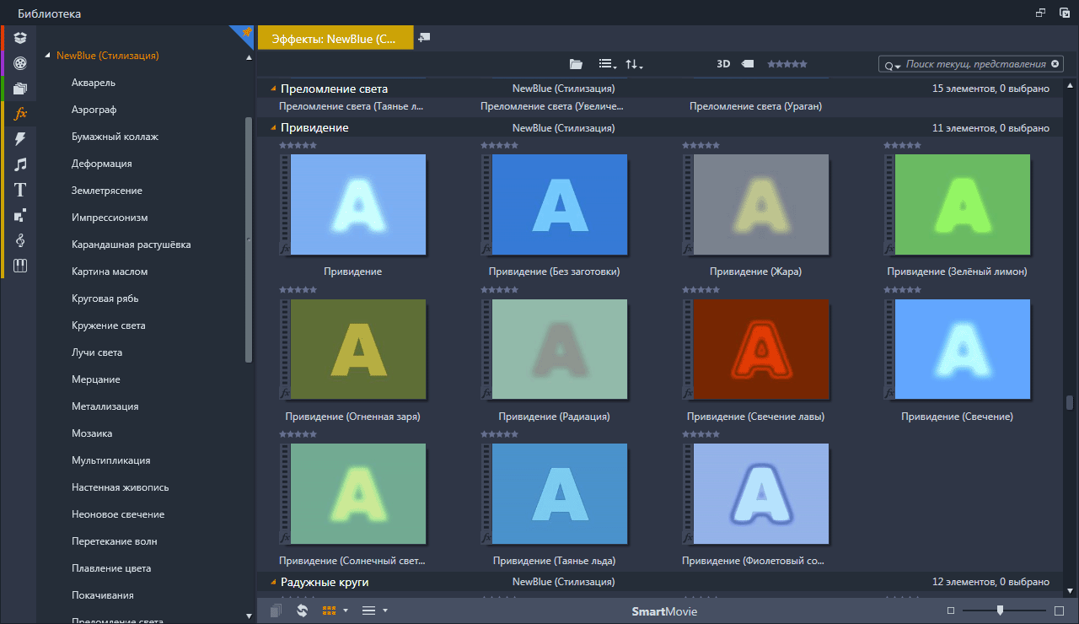Screen dimensions: 1079x624
Task: Select Аэрограф in the effects tree
Action: pos(94,110)
